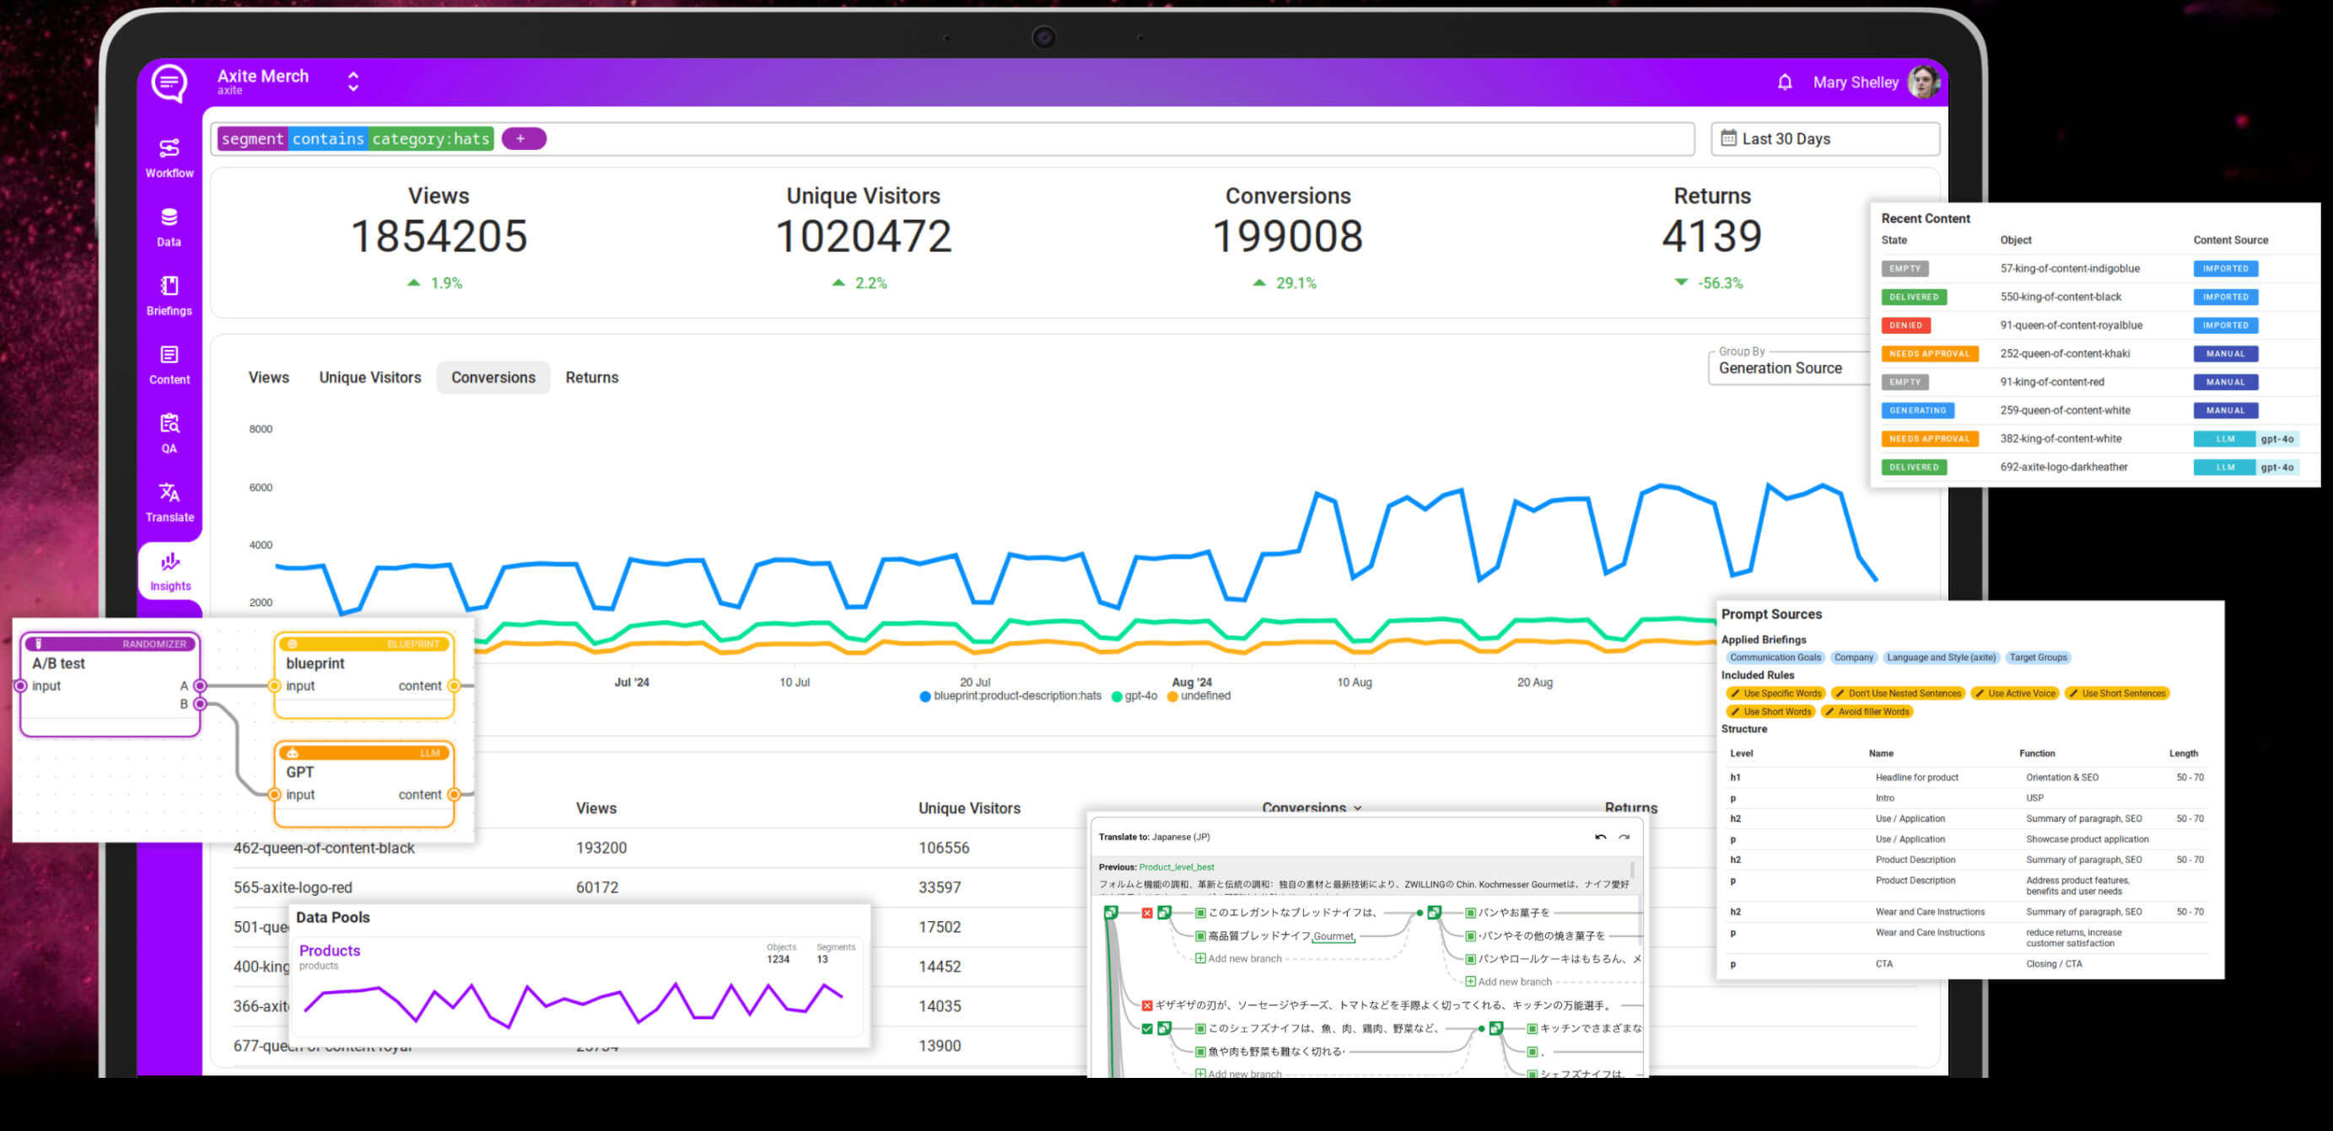Screen dimensions: 2333x1131
Task: Toggle red X box before ギザギザの刃が sentence
Action: click(x=1146, y=1005)
